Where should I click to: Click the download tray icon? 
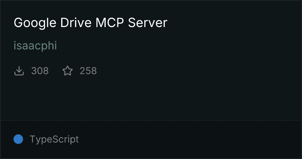pyautogui.click(x=19, y=71)
